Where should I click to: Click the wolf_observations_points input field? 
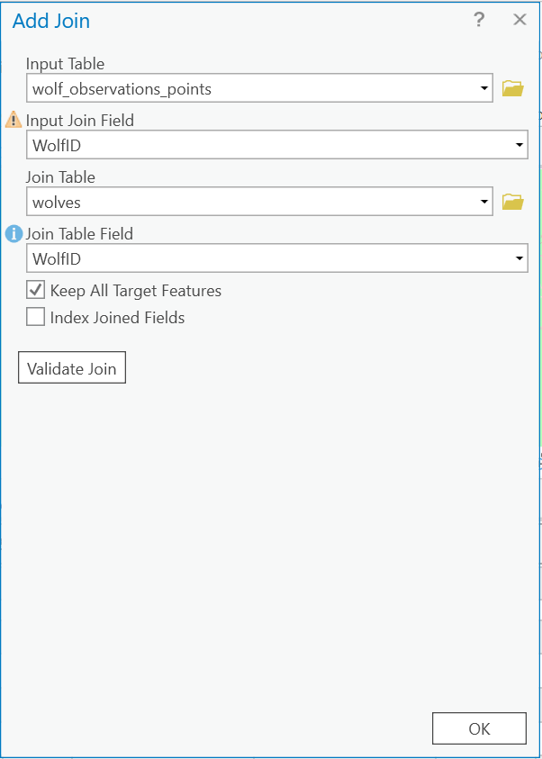pyautogui.click(x=243, y=88)
